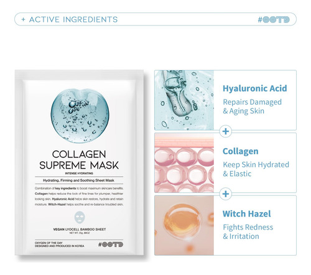This screenshot has width=311, height=275.
Task: Open the orange Witch Hazel droplet image
Action: click(184, 225)
